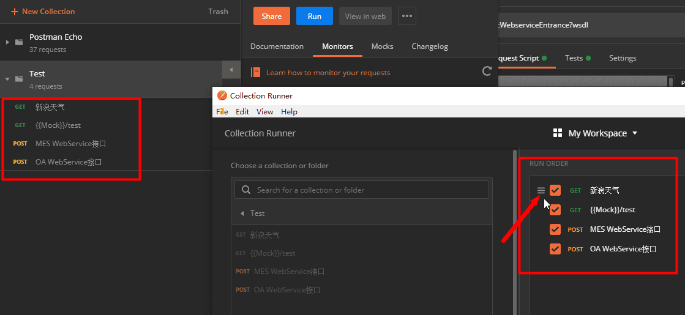The image size is (685, 315).
Task: Click the drag handle icon beside 新浪天气
Action: (541, 190)
